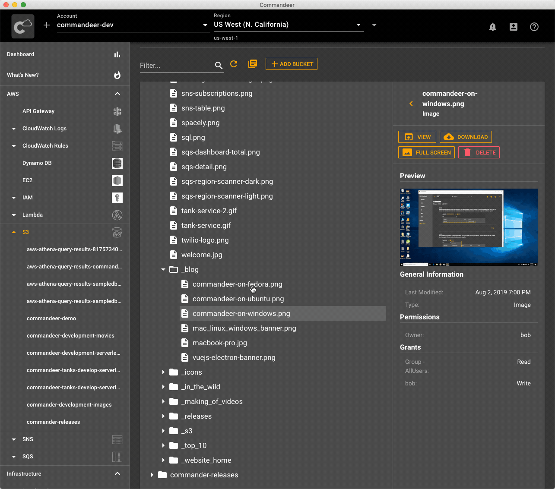Collapse the _blog folder

[163, 269]
